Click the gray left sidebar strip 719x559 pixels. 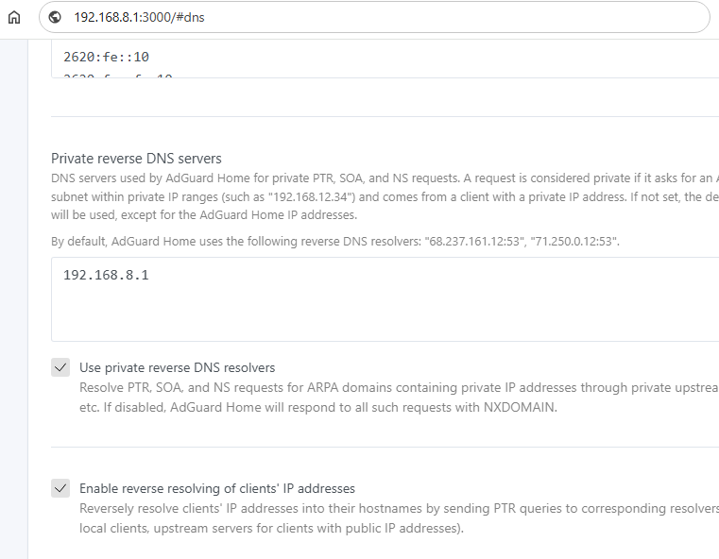tap(13, 283)
